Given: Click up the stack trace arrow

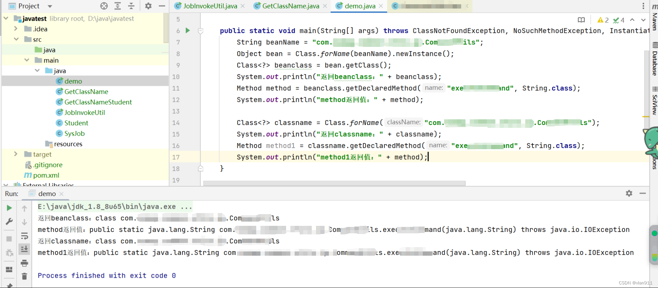Looking at the screenshot, I should coord(24,208).
